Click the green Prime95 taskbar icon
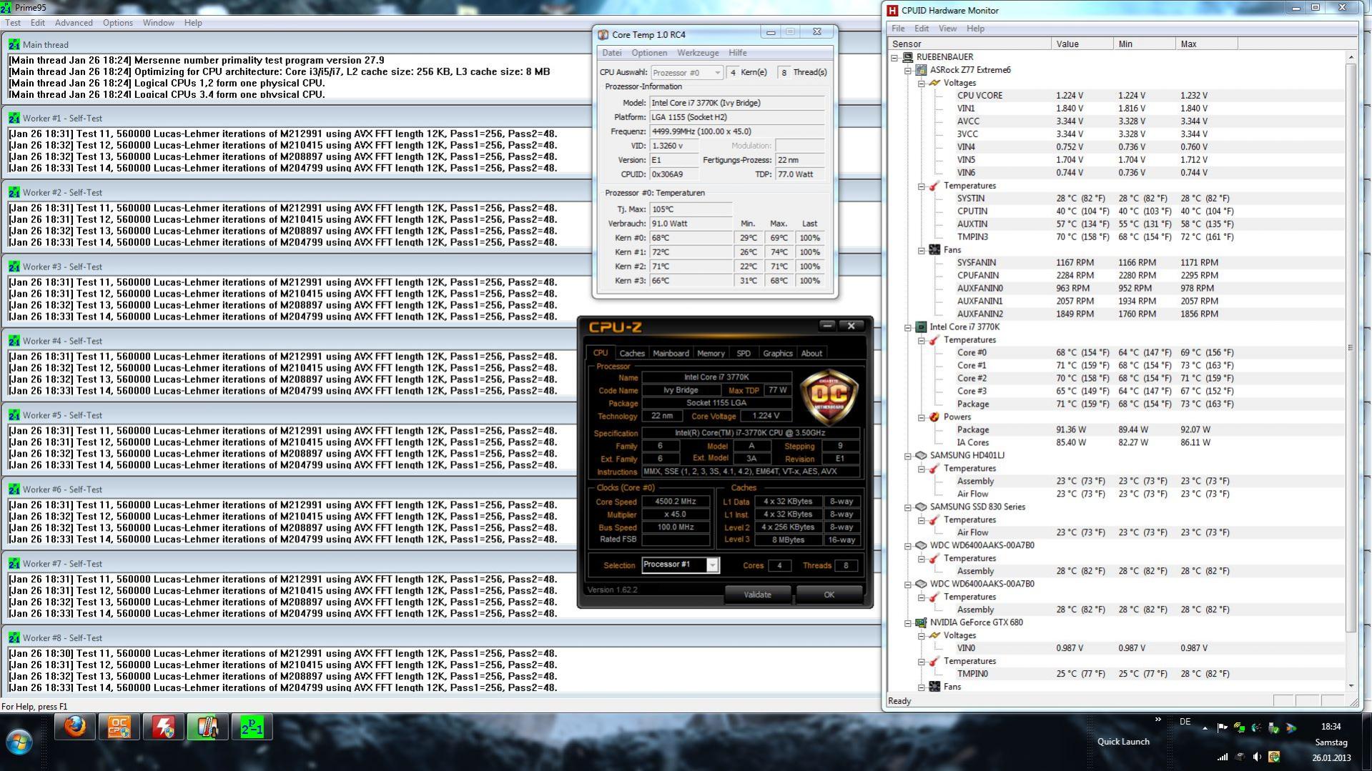Screen dimensions: 1372x771 tap(252, 728)
